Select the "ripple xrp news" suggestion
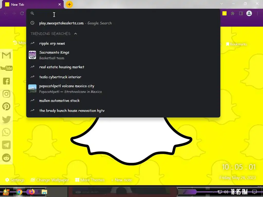 click(123, 43)
